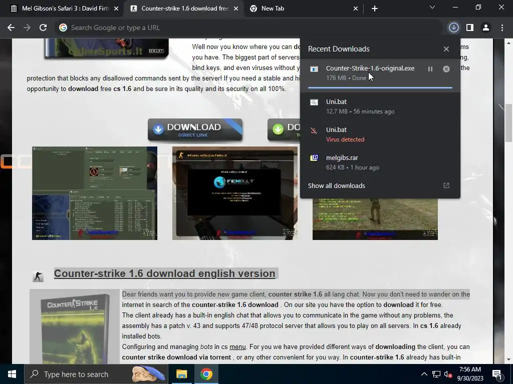
Task: Close the Counter-strike 1.6 download tab
Action: (x=236, y=8)
